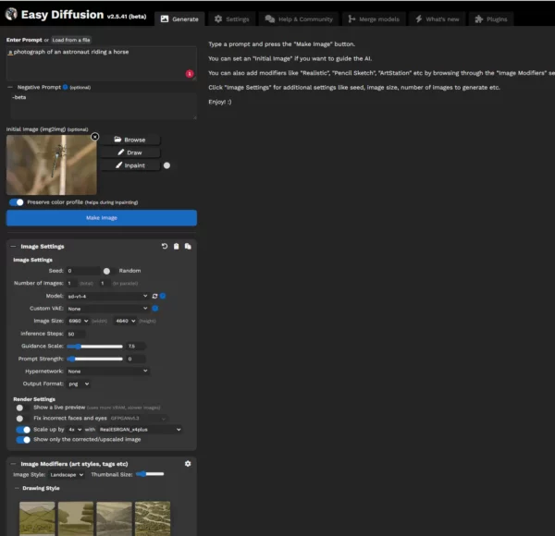Click the Inference Steps field

click(76, 334)
